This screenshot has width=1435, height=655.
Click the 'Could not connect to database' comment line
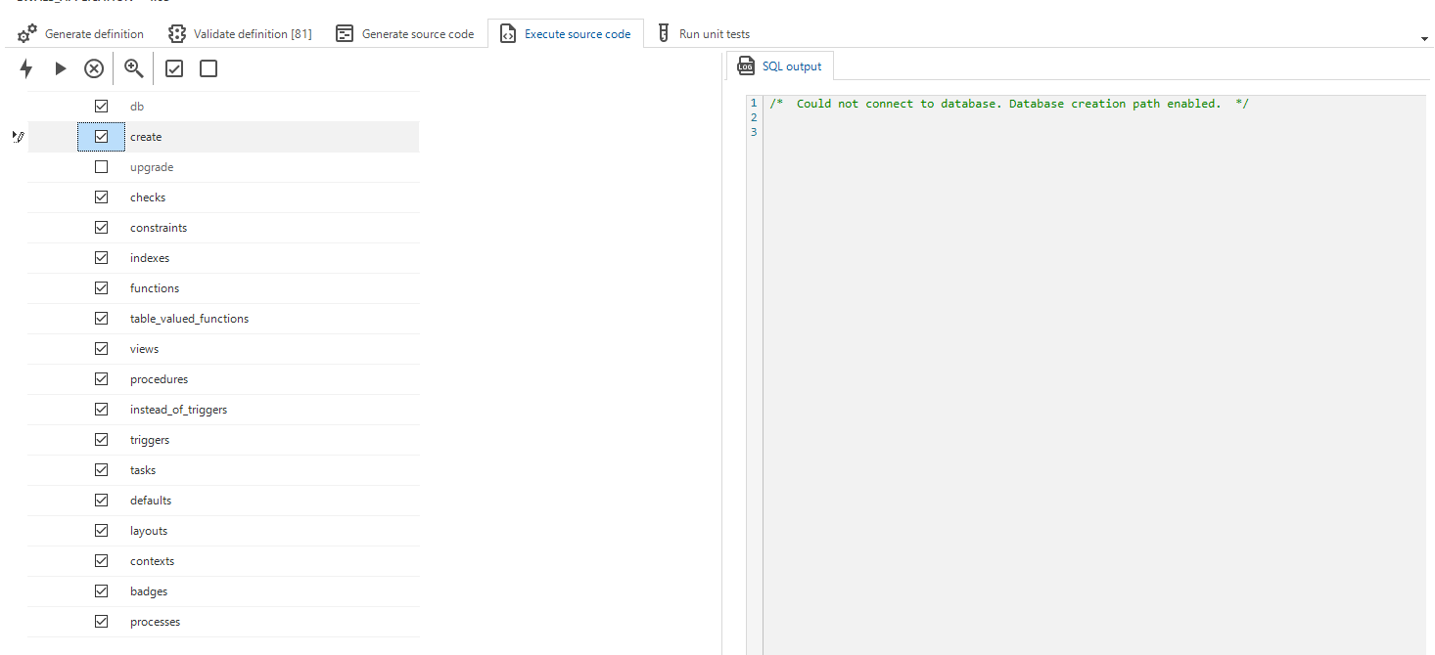click(1009, 104)
